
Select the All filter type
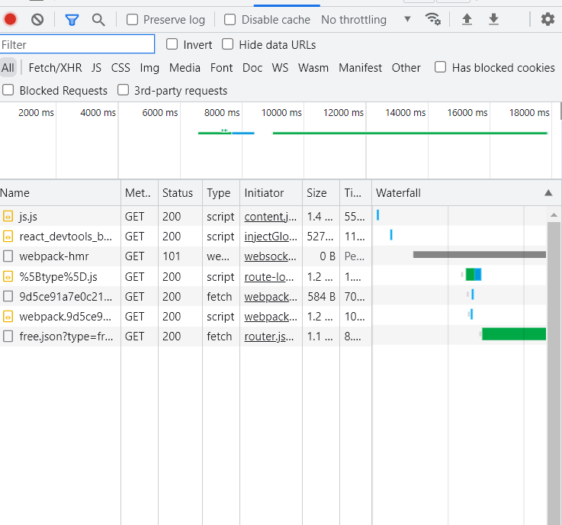click(8, 68)
